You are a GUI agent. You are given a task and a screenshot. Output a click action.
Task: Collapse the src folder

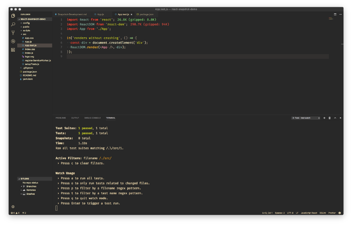[24, 34]
